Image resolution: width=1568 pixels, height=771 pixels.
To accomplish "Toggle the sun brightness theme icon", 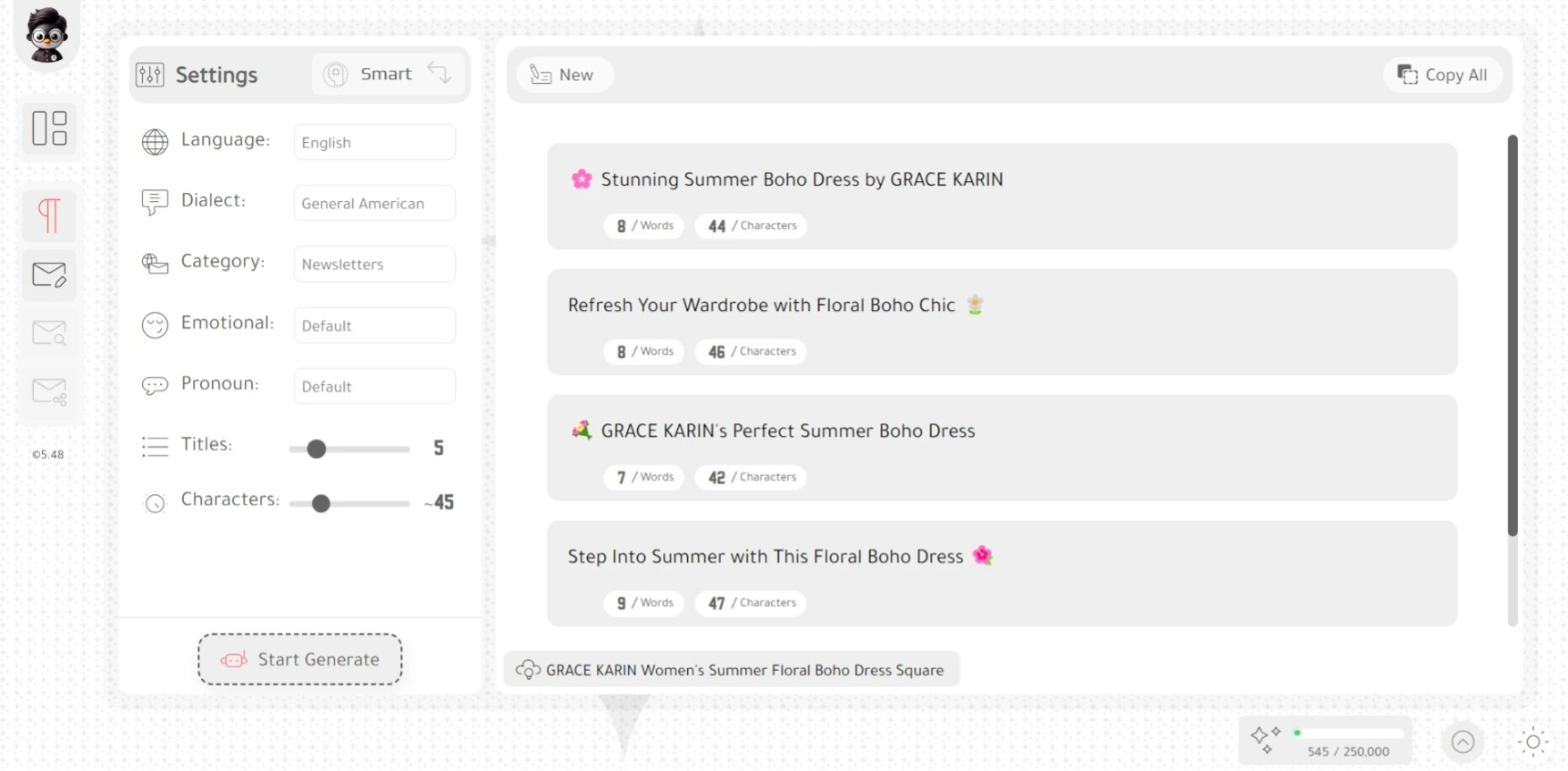I will pyautogui.click(x=1533, y=742).
